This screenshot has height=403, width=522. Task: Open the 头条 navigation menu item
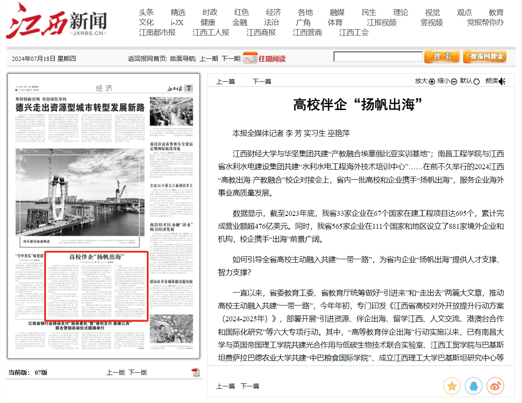click(146, 13)
